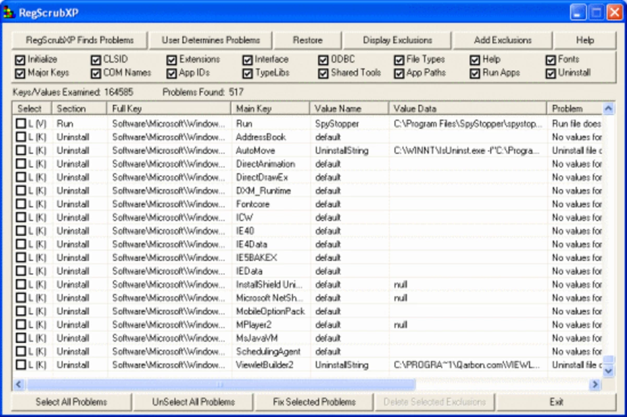Click the vertical scrollbar down arrow
Viewport: 627px width, 417px height.
608,371
